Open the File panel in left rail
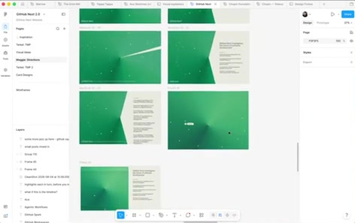This screenshot has width=355, height=223. (x=5, y=28)
